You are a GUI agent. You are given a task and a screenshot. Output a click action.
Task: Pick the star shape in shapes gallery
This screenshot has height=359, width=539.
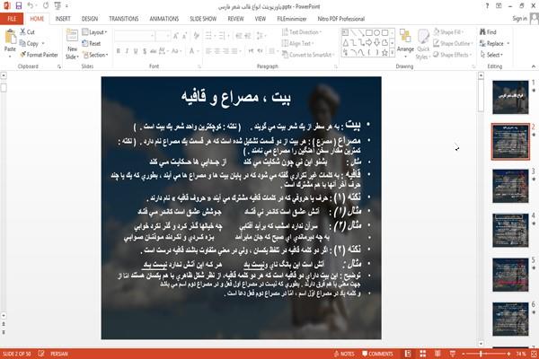[384, 53]
